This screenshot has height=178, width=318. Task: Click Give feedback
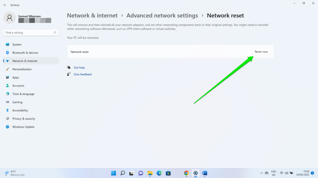pyautogui.click(x=83, y=74)
